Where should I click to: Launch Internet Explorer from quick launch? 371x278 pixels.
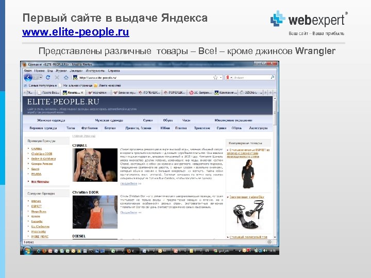[38, 251]
